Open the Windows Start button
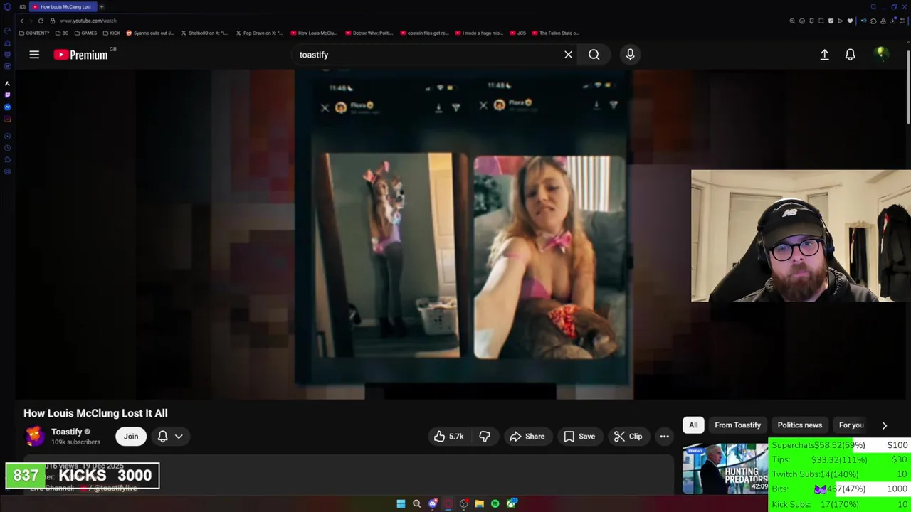Screen dimensions: 911x512 (x=401, y=503)
